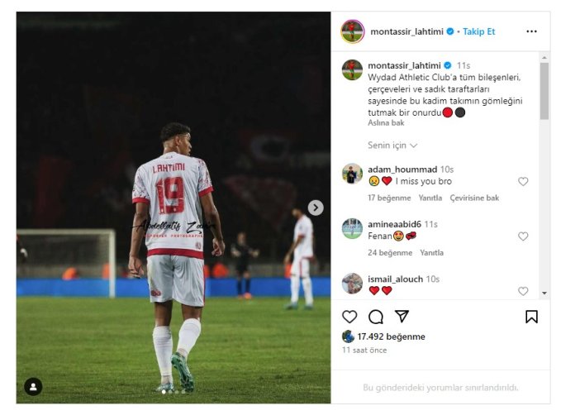This screenshot has width=580, height=420.
Task: Click the comments scrollbar up arrow
Action: (544, 58)
